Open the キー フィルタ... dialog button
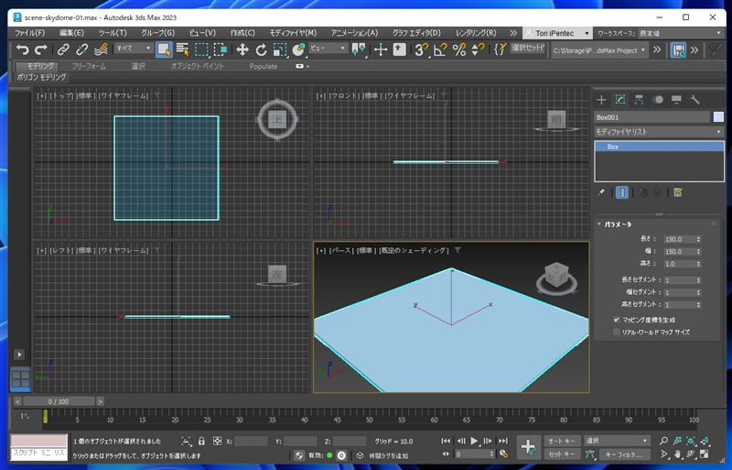732x470 pixels. coord(624,454)
